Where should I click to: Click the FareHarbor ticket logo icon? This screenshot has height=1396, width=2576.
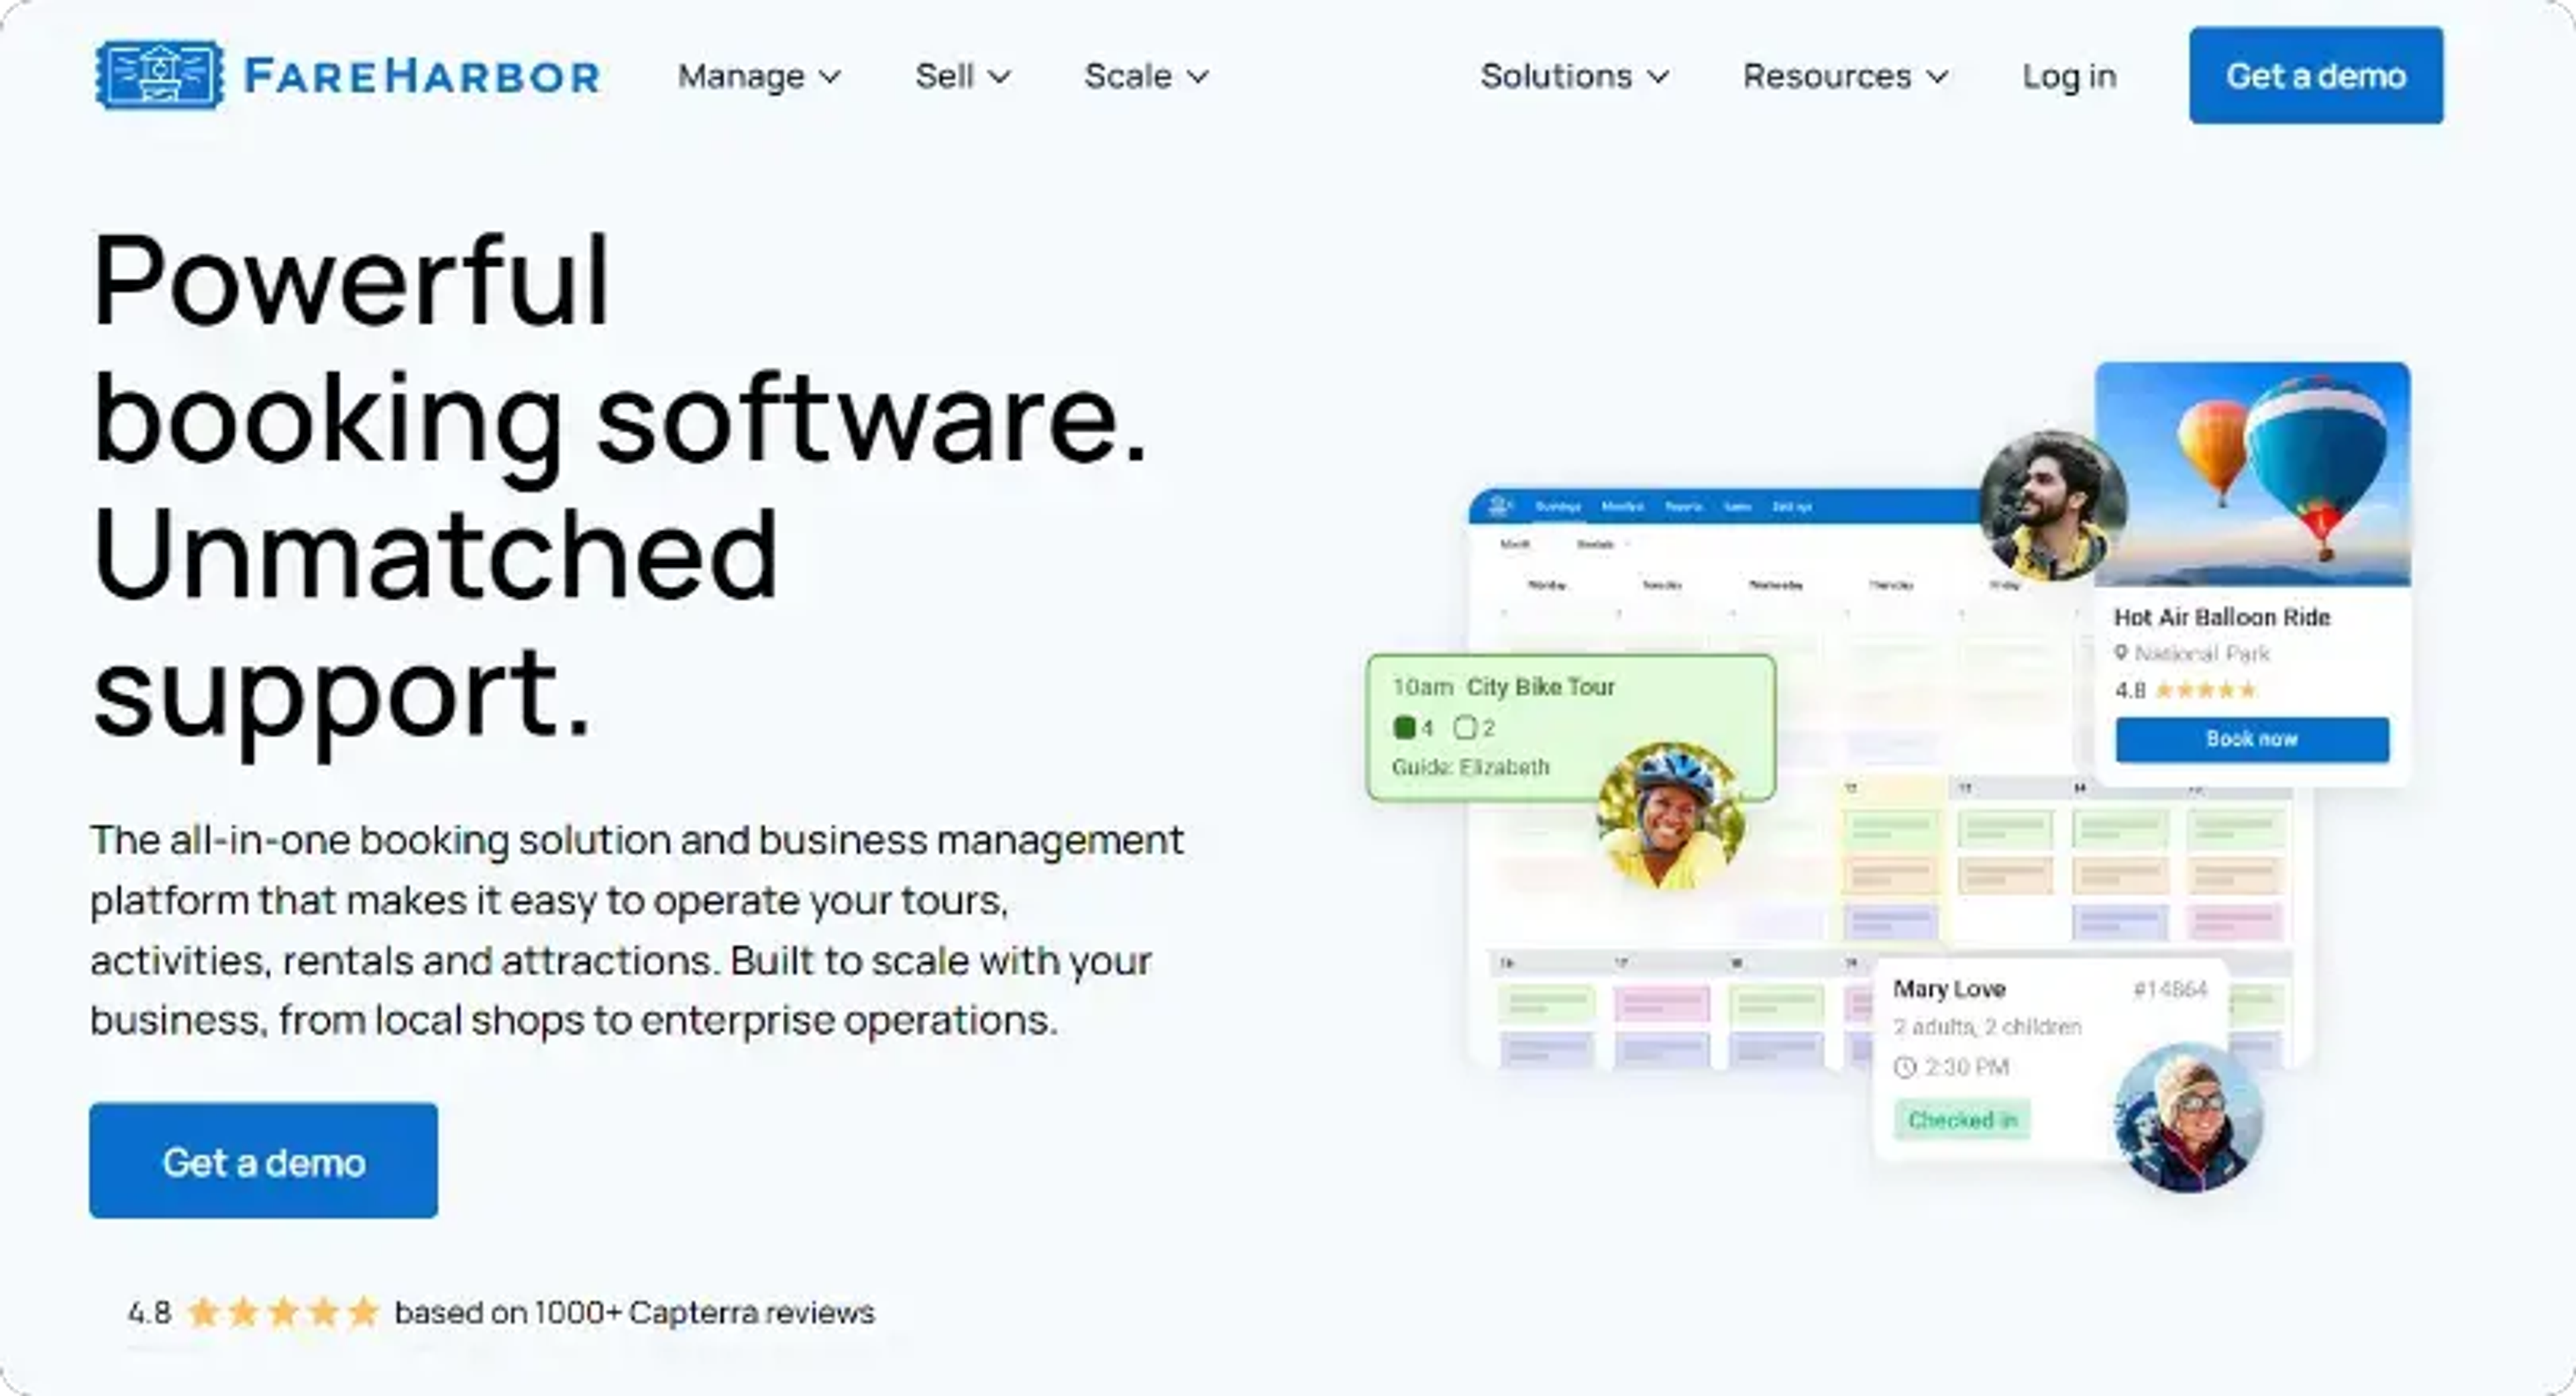coord(159,74)
